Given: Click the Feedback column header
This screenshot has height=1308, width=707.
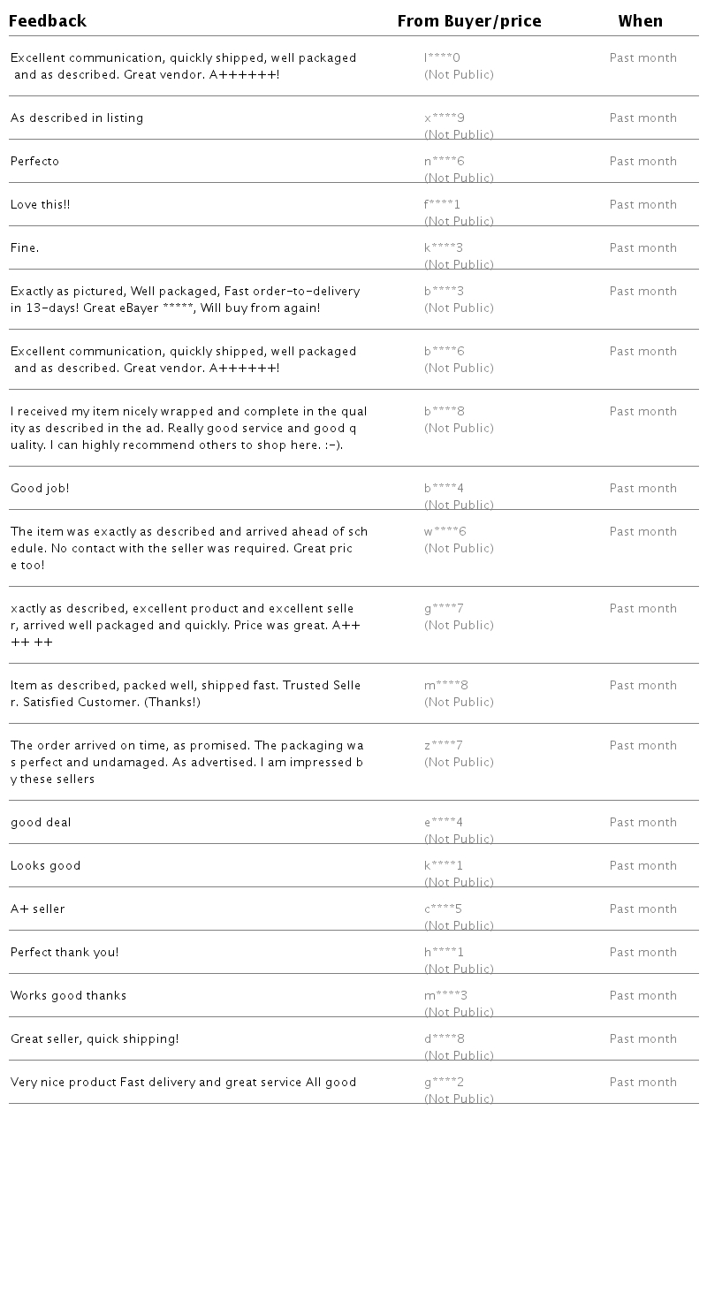Looking at the screenshot, I should (x=48, y=21).
